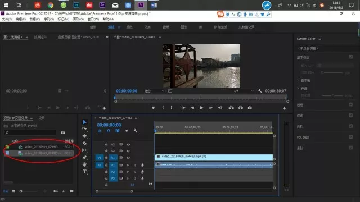Select the Ripple Edit tool
This screenshot has width=360, height=202.
coord(84,136)
